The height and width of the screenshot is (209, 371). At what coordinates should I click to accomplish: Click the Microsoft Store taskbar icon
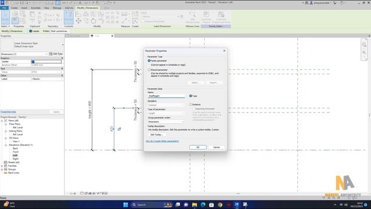click(212, 205)
